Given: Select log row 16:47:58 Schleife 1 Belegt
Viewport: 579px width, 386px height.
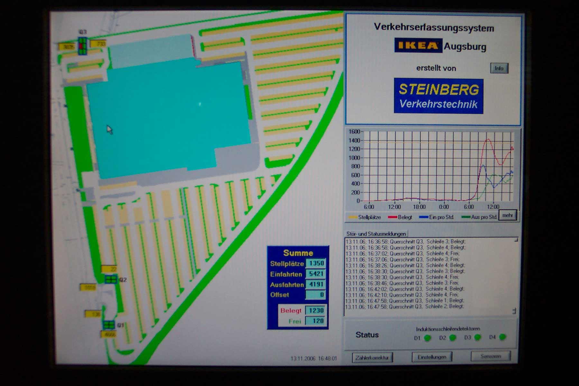Looking at the screenshot, I should click(x=405, y=301).
